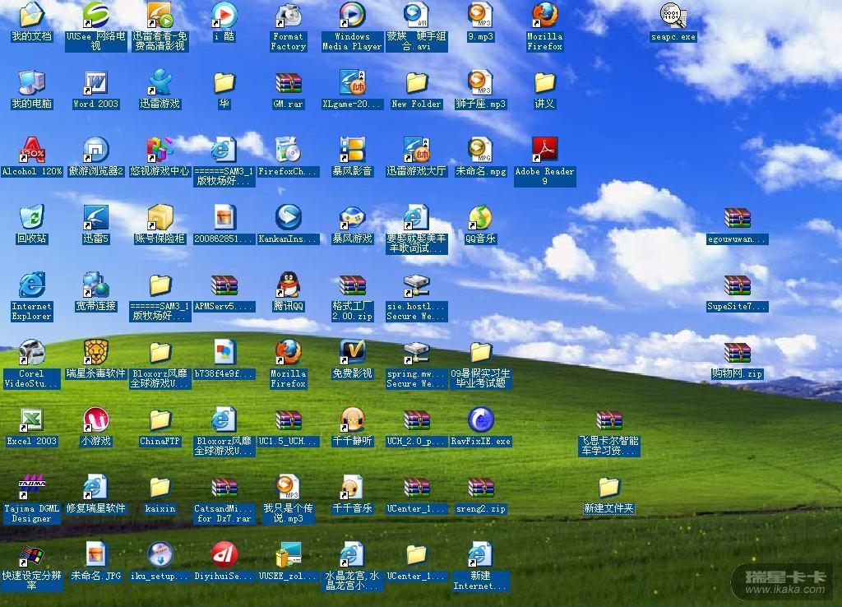Launch Word 2003 shortcut

pos(95,83)
